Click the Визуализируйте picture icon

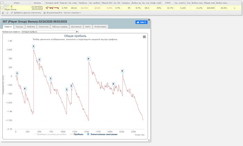pos(45,13)
